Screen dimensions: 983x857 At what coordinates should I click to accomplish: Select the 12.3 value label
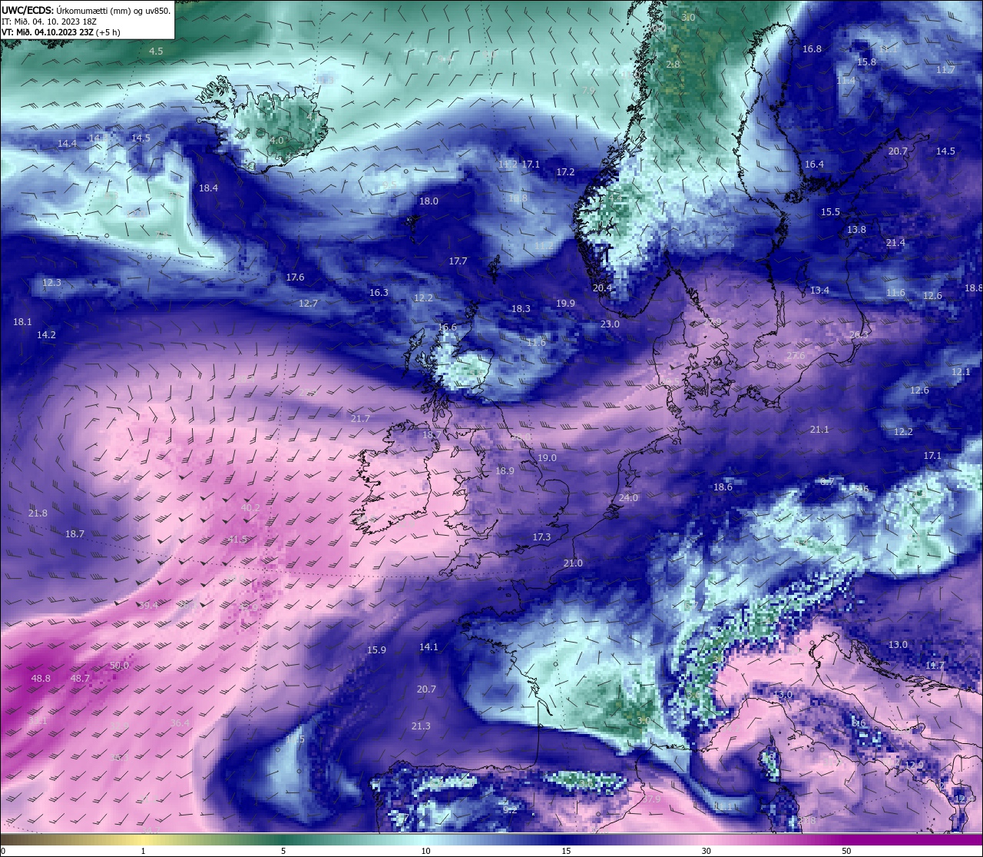51,283
